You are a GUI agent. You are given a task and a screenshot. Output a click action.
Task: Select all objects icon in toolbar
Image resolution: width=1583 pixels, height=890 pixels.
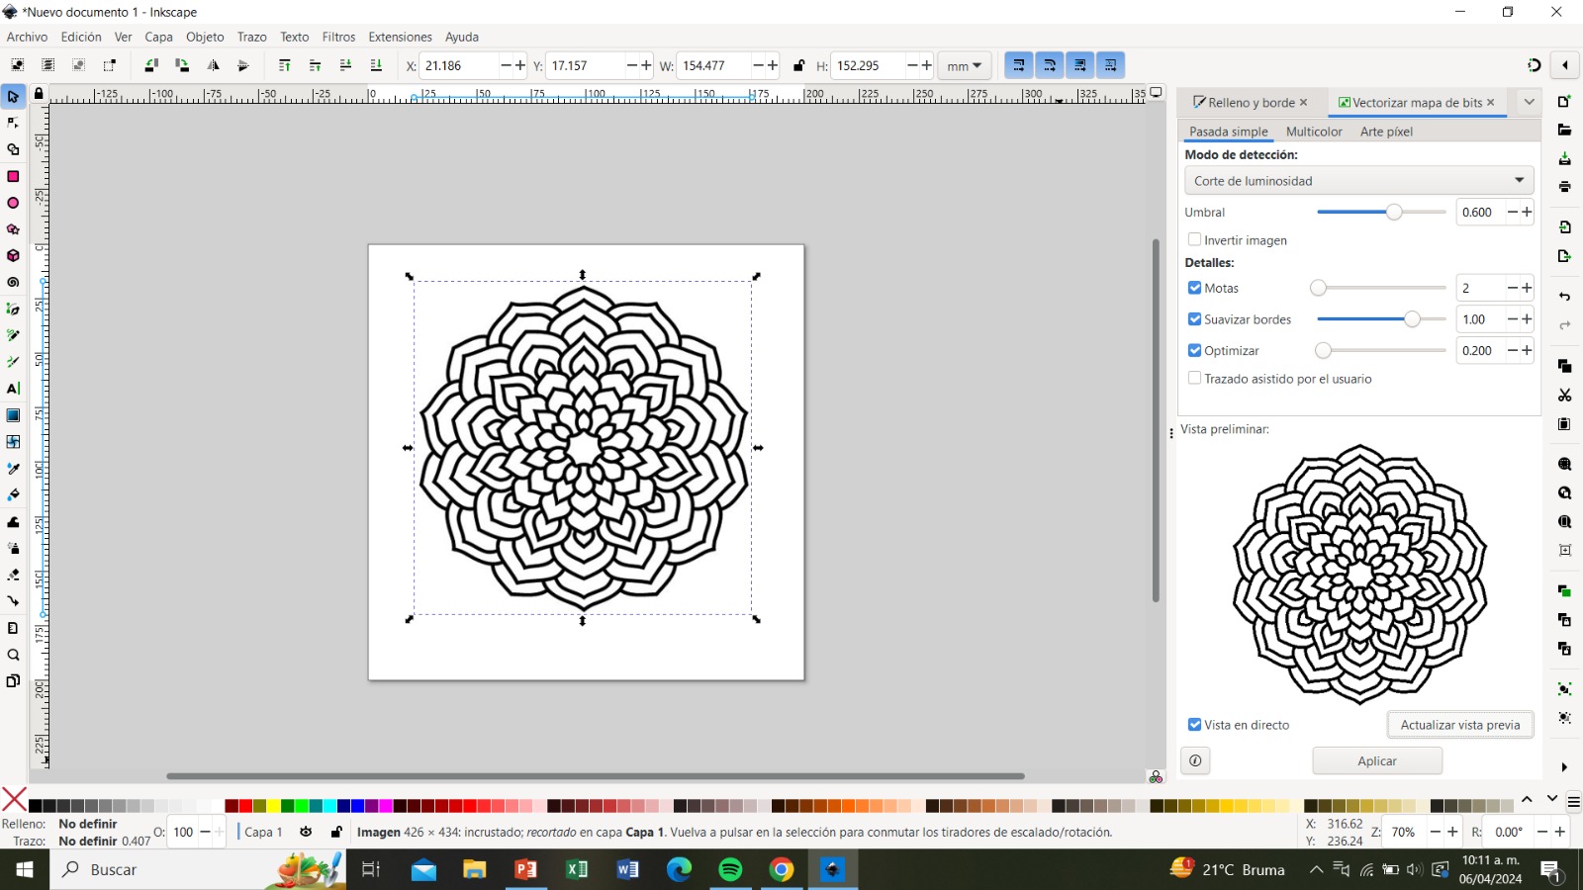[x=18, y=65]
